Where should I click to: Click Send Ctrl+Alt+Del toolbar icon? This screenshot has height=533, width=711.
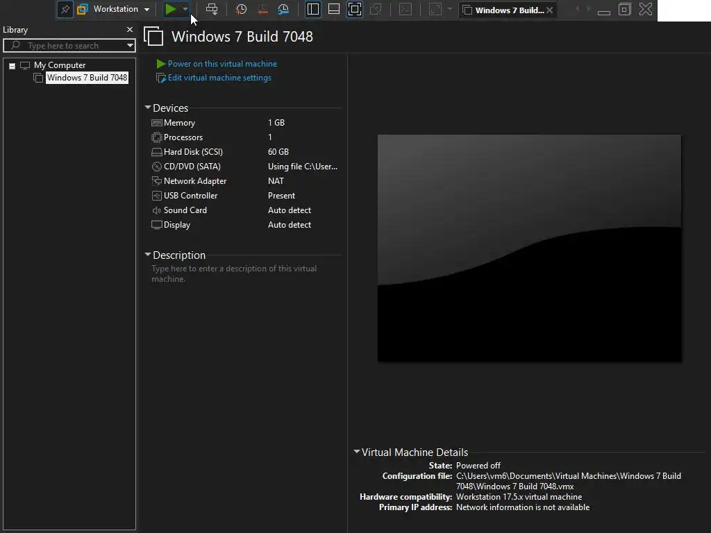coord(212,9)
